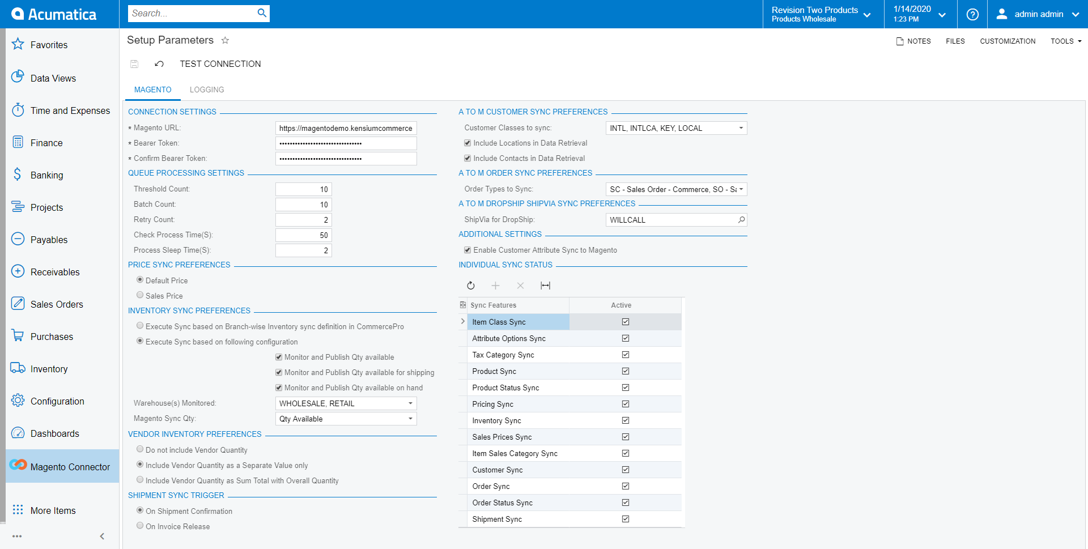
Task: Delete row in sync status grid
Action: [520, 286]
